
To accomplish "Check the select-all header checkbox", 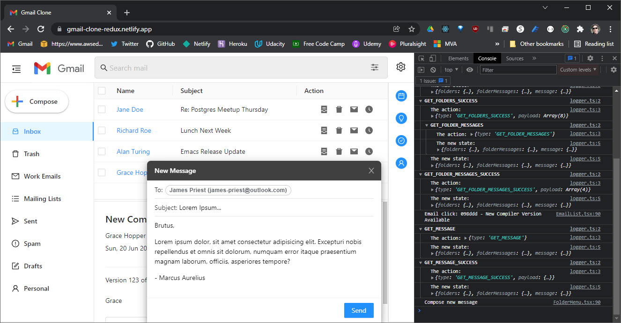I will (102, 91).
